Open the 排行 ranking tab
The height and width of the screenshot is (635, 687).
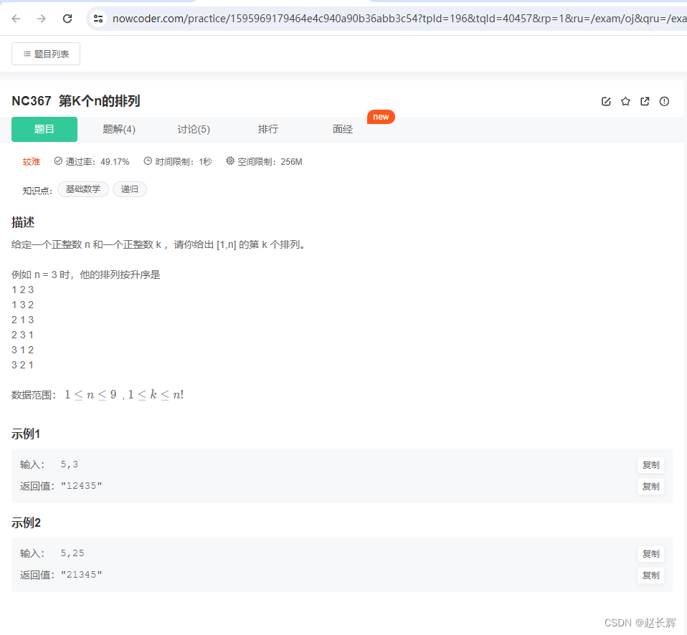tap(267, 129)
